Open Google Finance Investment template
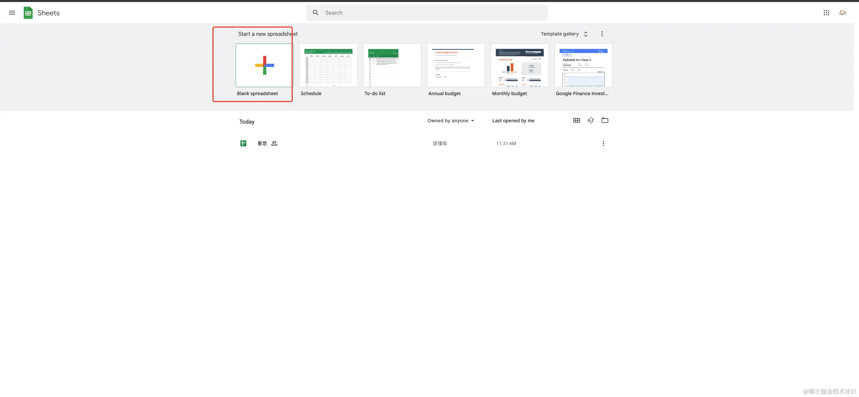The image size is (859, 397). 583,65
